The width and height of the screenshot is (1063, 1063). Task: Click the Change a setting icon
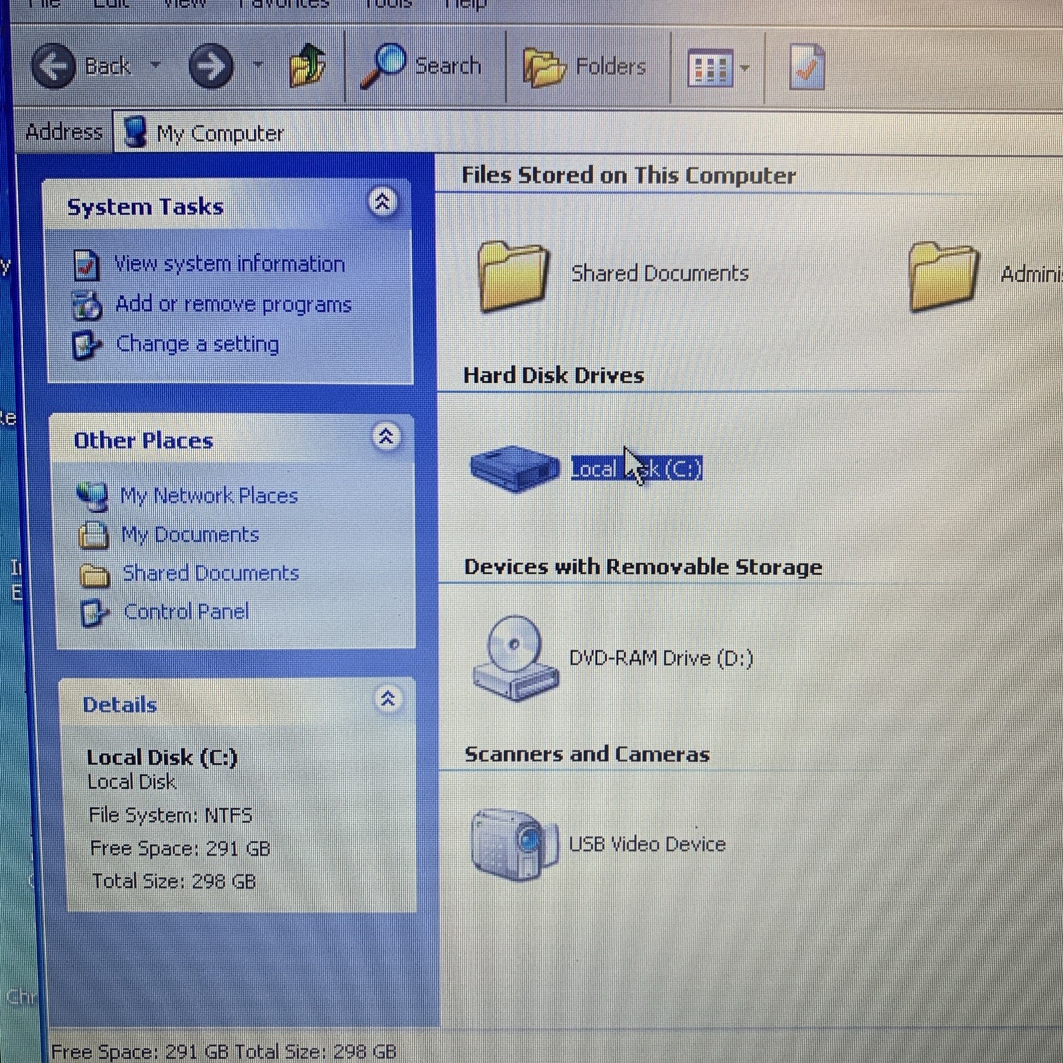click(87, 345)
